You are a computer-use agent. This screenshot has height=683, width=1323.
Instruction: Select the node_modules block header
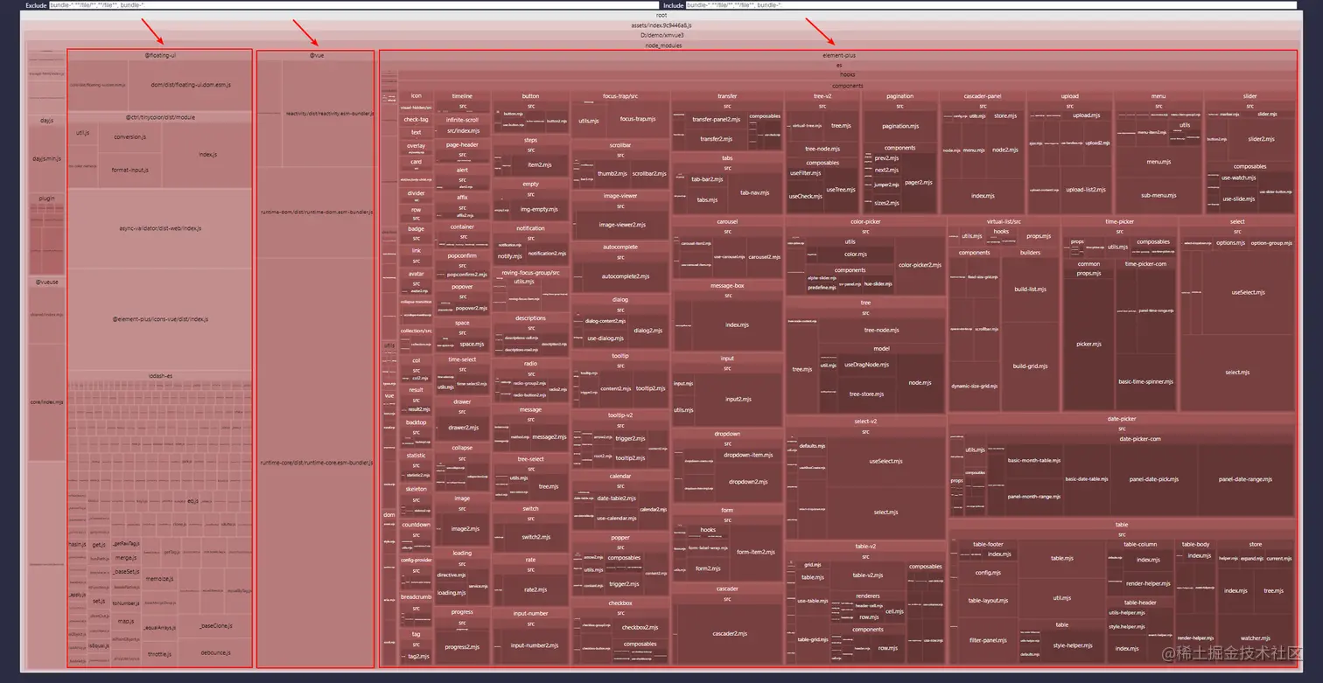(x=661, y=45)
